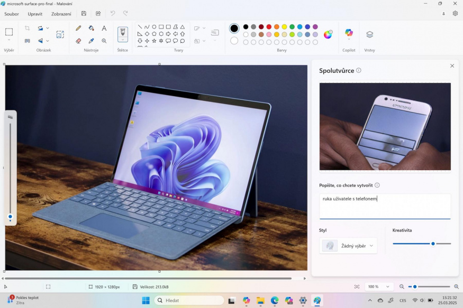Click the generated phone image thumbnail

point(385,126)
